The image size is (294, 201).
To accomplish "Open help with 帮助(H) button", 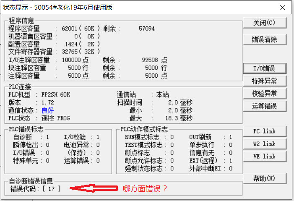I will click(x=264, y=178).
